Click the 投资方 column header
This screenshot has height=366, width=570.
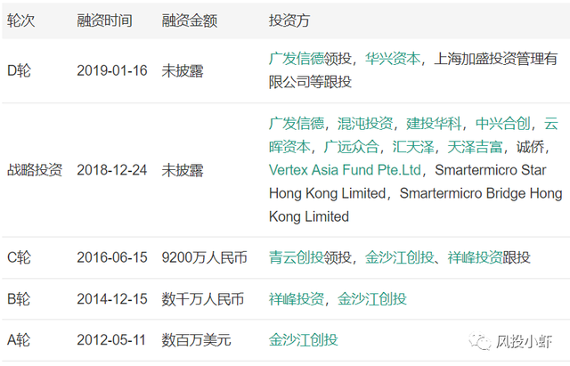tap(289, 20)
